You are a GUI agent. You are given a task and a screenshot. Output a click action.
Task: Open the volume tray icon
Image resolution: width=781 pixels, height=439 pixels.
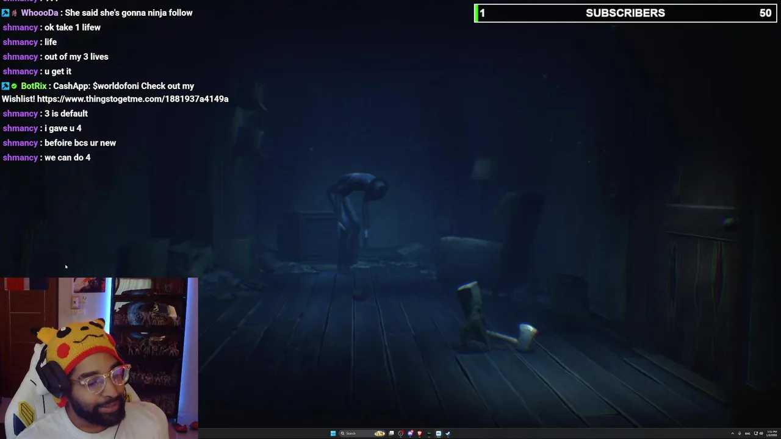761,434
